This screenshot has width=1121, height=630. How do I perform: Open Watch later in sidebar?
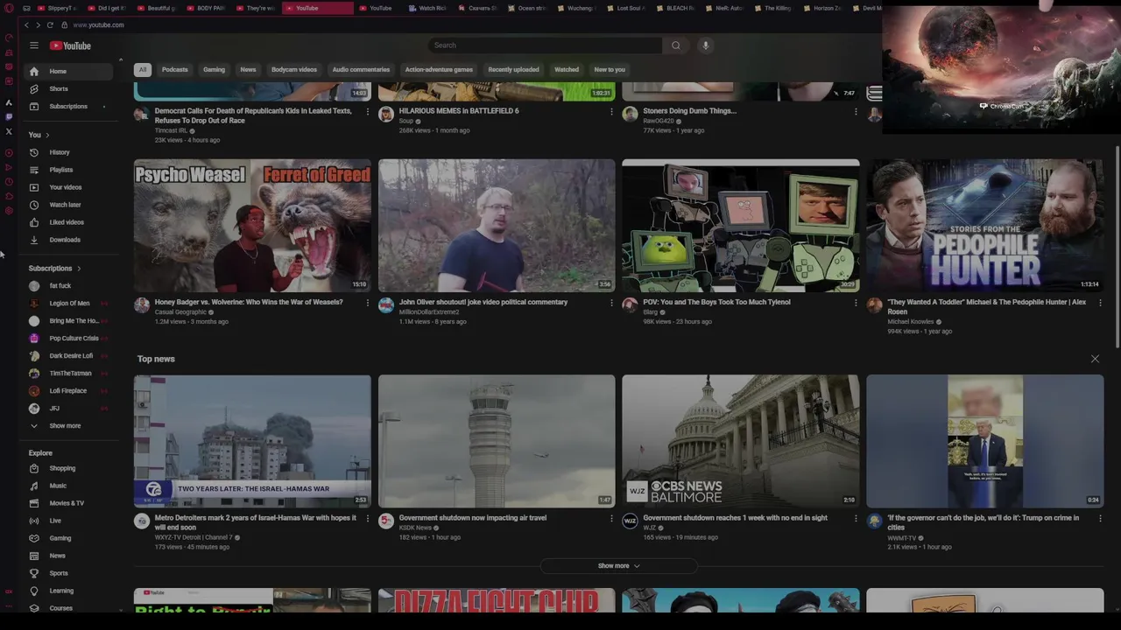[65, 205]
